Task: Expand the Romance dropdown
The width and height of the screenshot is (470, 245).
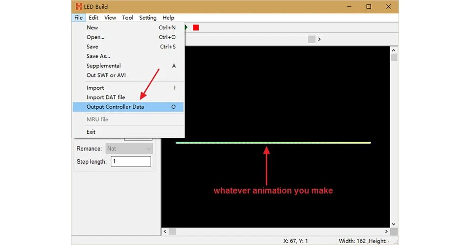Action: [x=129, y=149]
